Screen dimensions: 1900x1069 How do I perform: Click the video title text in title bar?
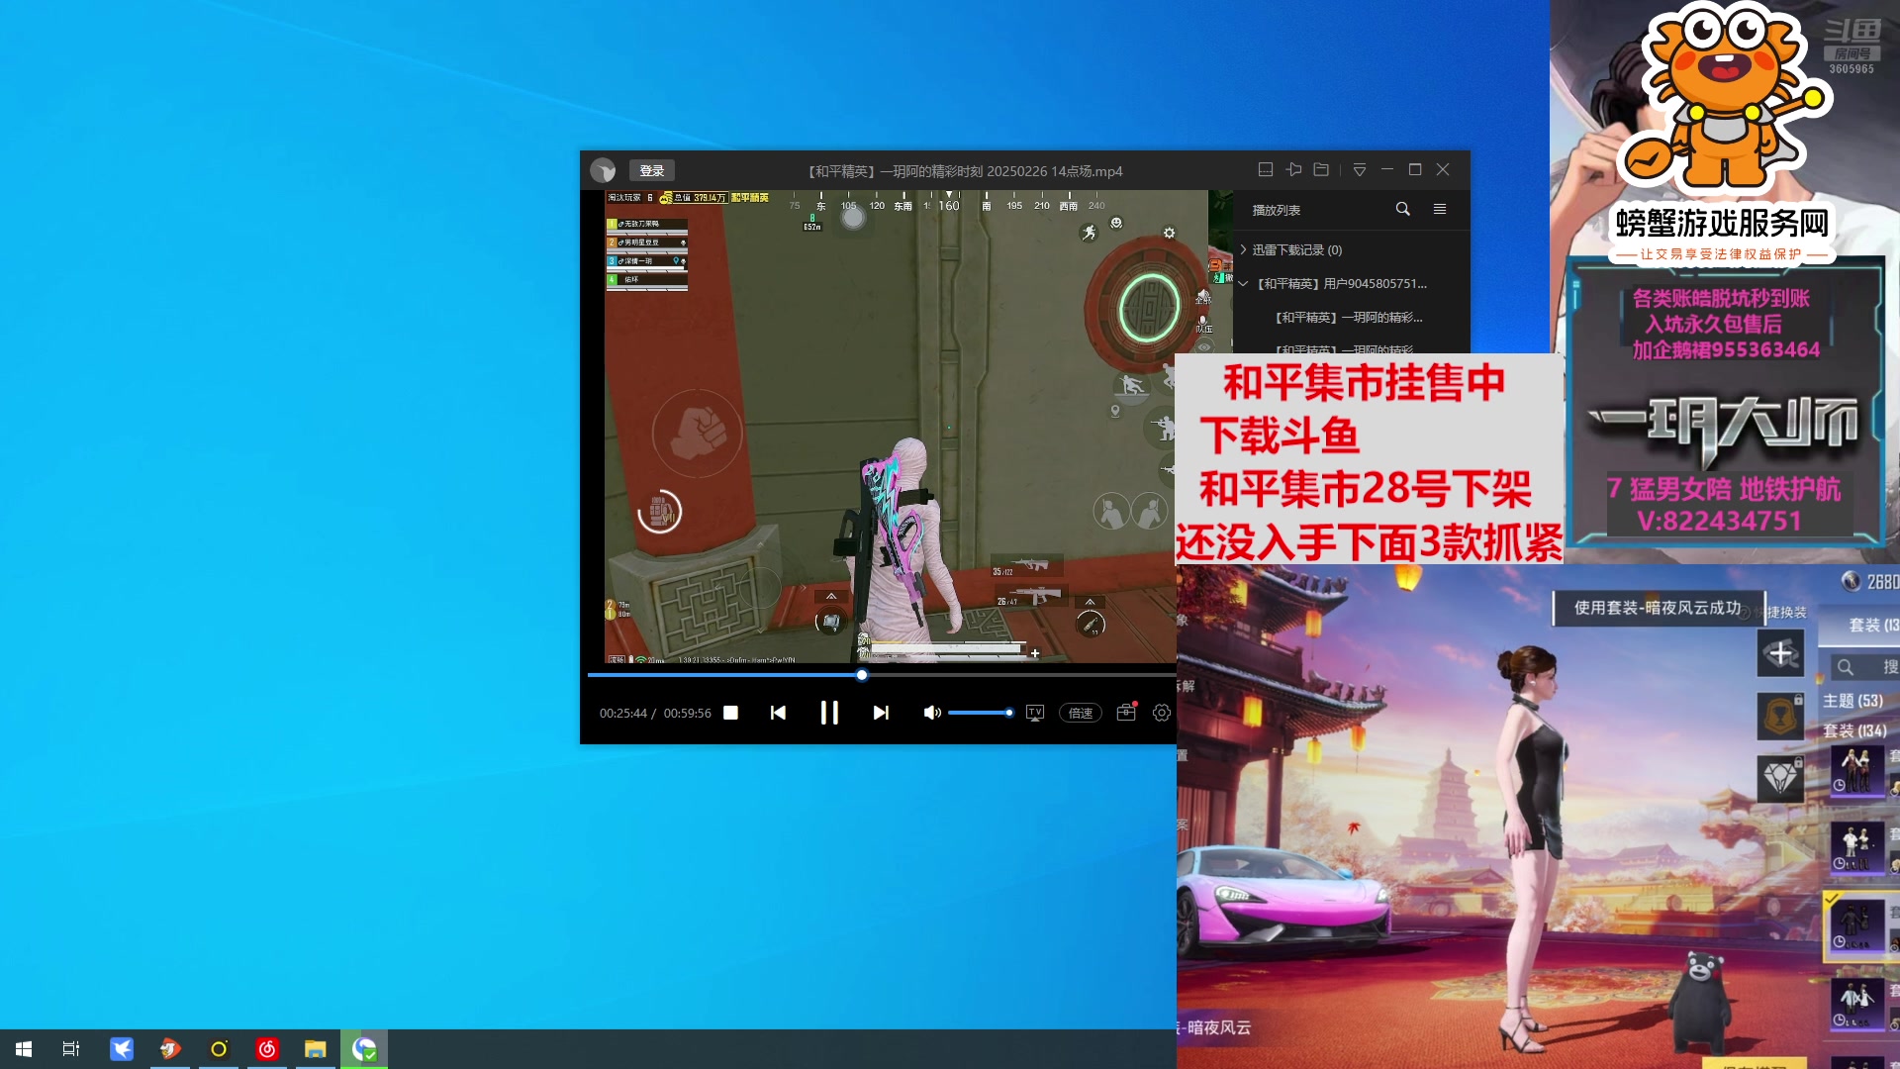point(965,171)
